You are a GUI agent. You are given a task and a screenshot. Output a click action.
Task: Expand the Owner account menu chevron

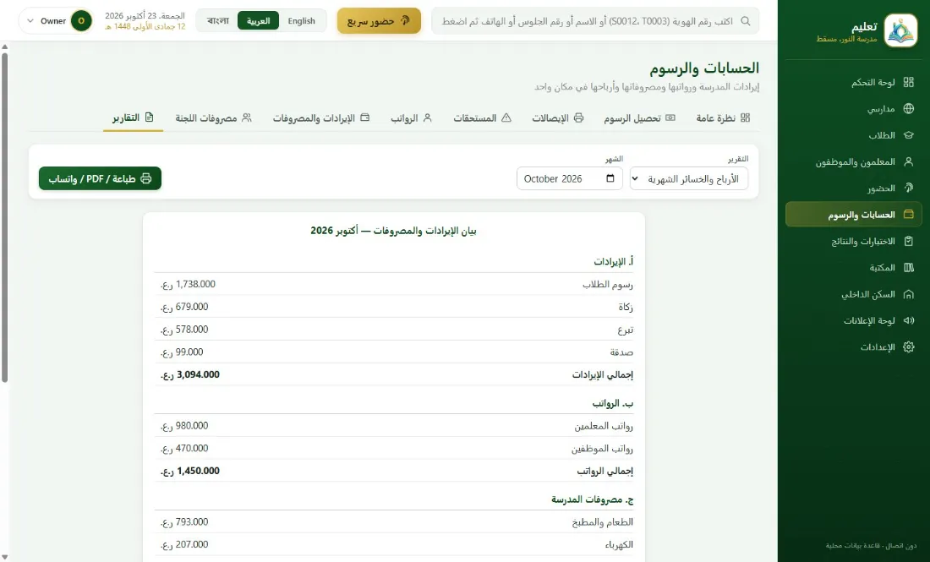coord(30,21)
